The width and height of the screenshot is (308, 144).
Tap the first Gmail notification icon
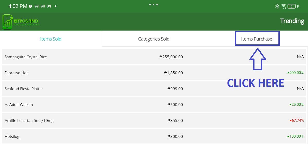(x=37, y=6)
